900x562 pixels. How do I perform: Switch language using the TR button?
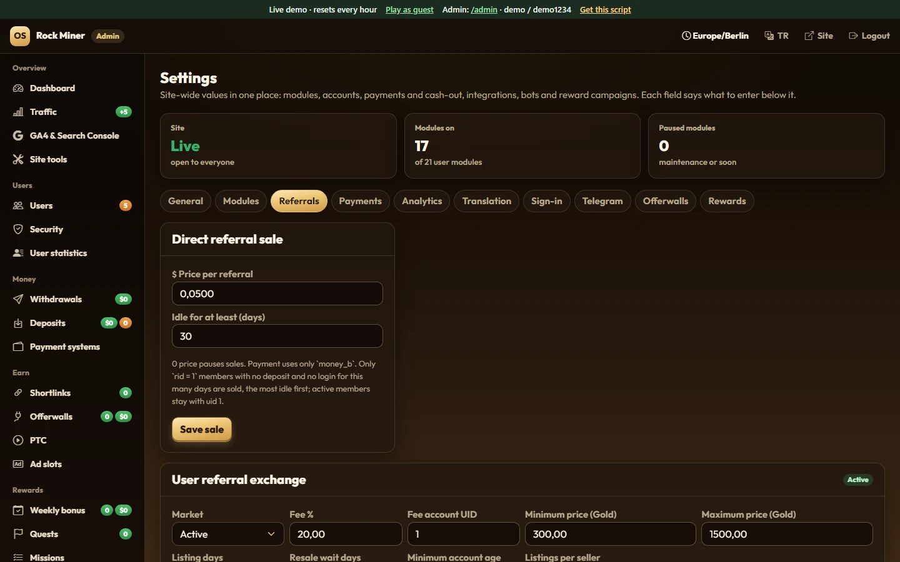pos(777,36)
